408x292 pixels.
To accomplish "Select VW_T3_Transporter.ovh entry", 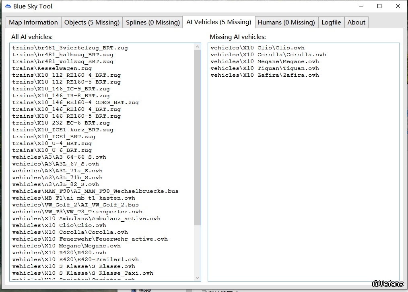I will [77, 211].
